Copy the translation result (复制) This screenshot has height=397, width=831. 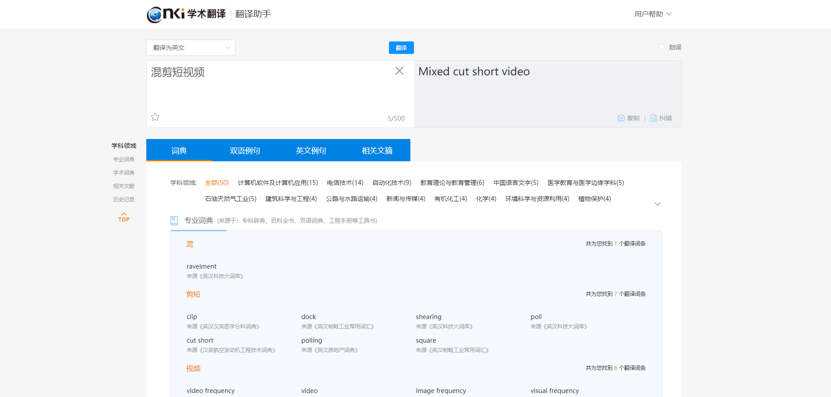(628, 118)
